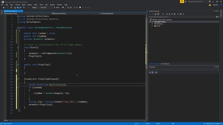
Task: Collapse the if (random) block
Action: tap(18, 87)
